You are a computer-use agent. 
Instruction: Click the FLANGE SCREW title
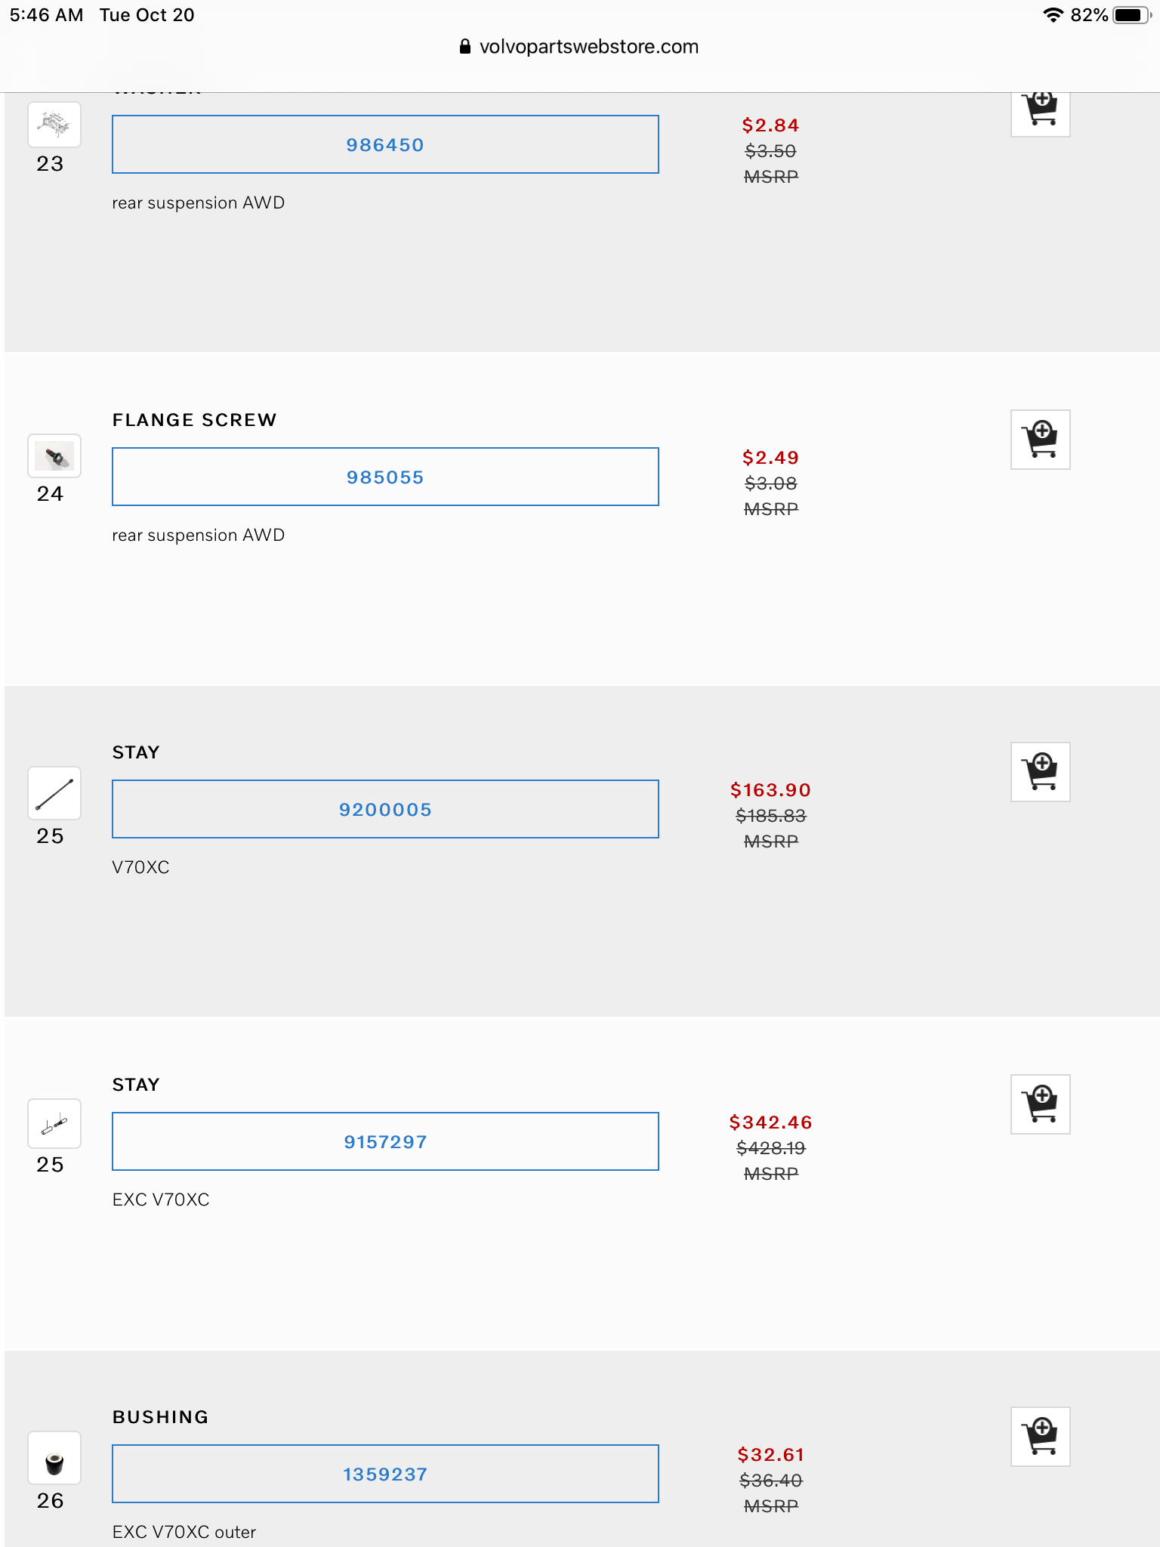[x=194, y=420]
